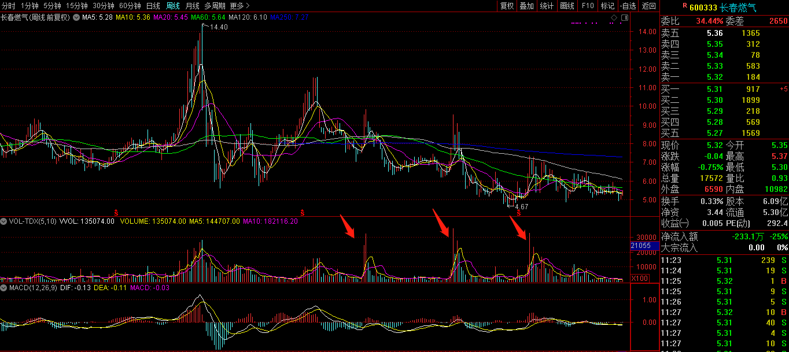Click the 复权 adjustment button
789x352 pixels.
[x=507, y=6]
